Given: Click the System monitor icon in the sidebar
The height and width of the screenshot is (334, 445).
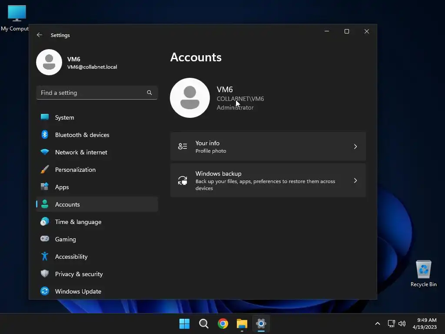Looking at the screenshot, I should click(x=45, y=117).
